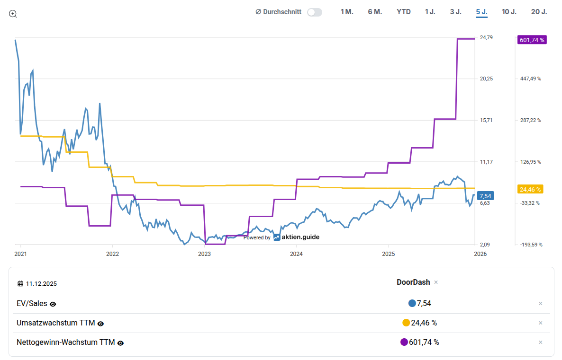562x360 pixels.
Task: Click the purple 601,74 % axis label
Action: (x=532, y=40)
